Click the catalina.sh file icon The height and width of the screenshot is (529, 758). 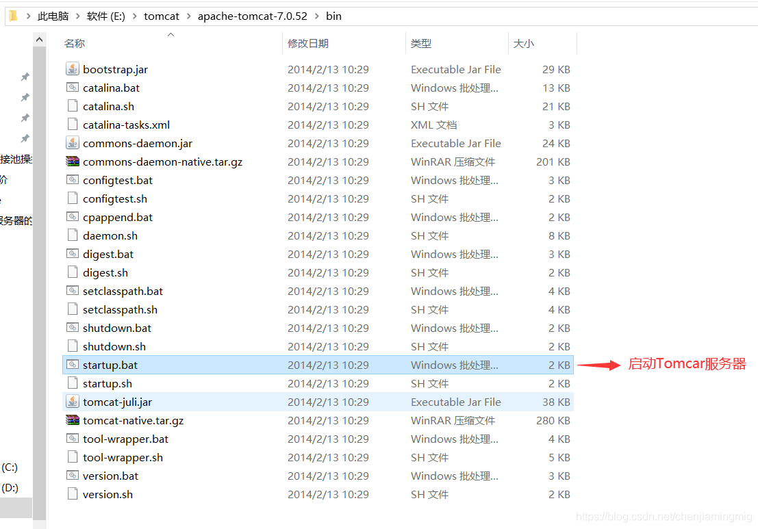click(73, 106)
